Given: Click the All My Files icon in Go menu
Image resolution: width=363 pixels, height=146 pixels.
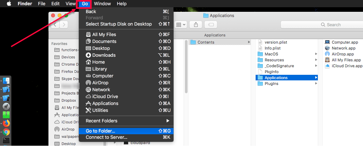Looking at the screenshot, I should (x=88, y=34).
